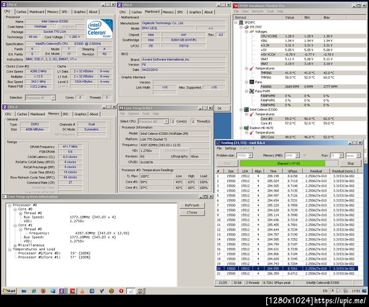Screen dimensions: 369x307
Task: Open the Settings menu in LinX
Action: (x=230, y=148)
